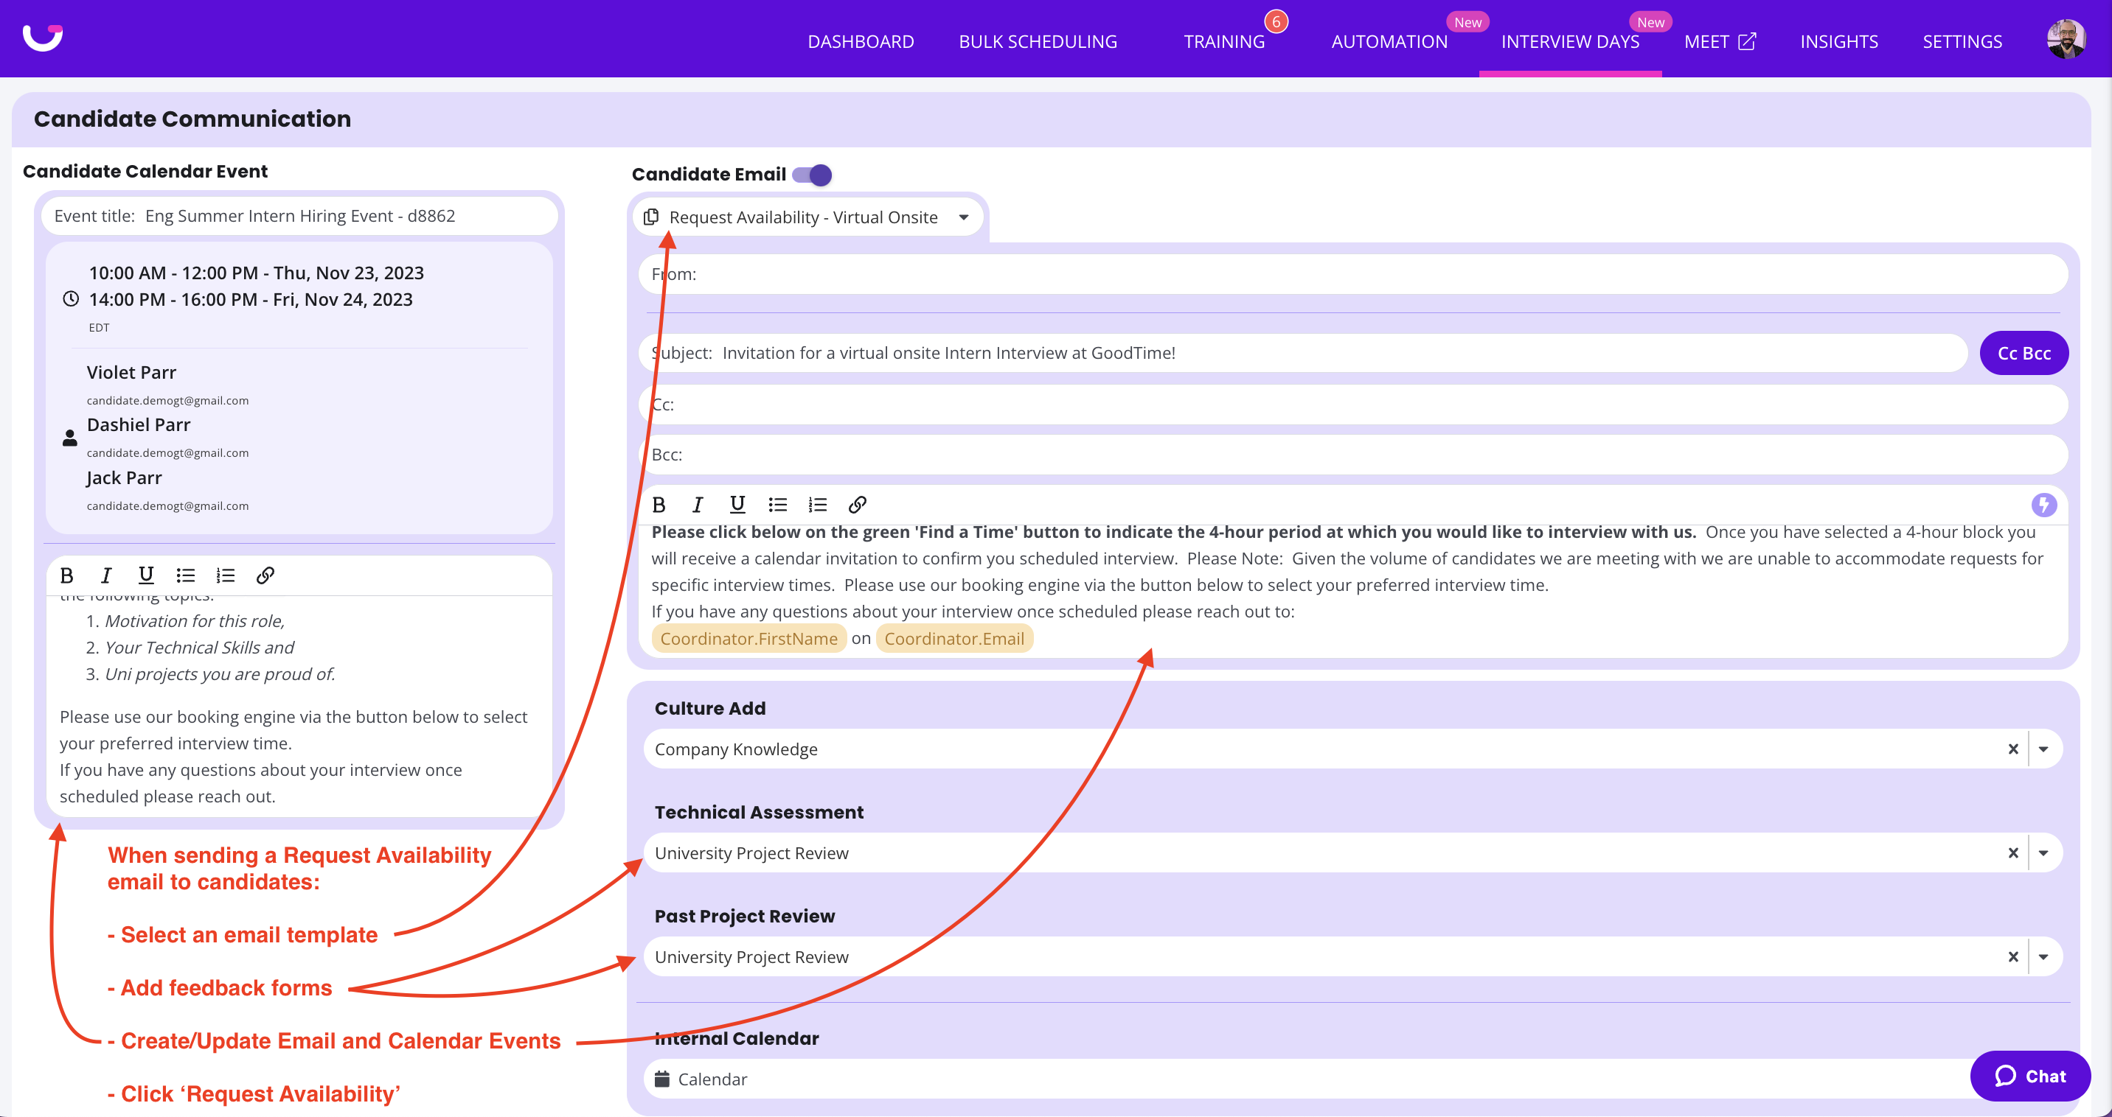The width and height of the screenshot is (2112, 1117).
Task: Insert link in candidate email editor
Action: pyautogui.click(x=857, y=505)
